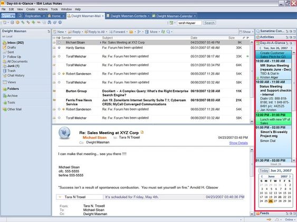This screenshot has height=222, width=297.
Task: Click the Activities panel icon
Action: [x=258, y=37]
